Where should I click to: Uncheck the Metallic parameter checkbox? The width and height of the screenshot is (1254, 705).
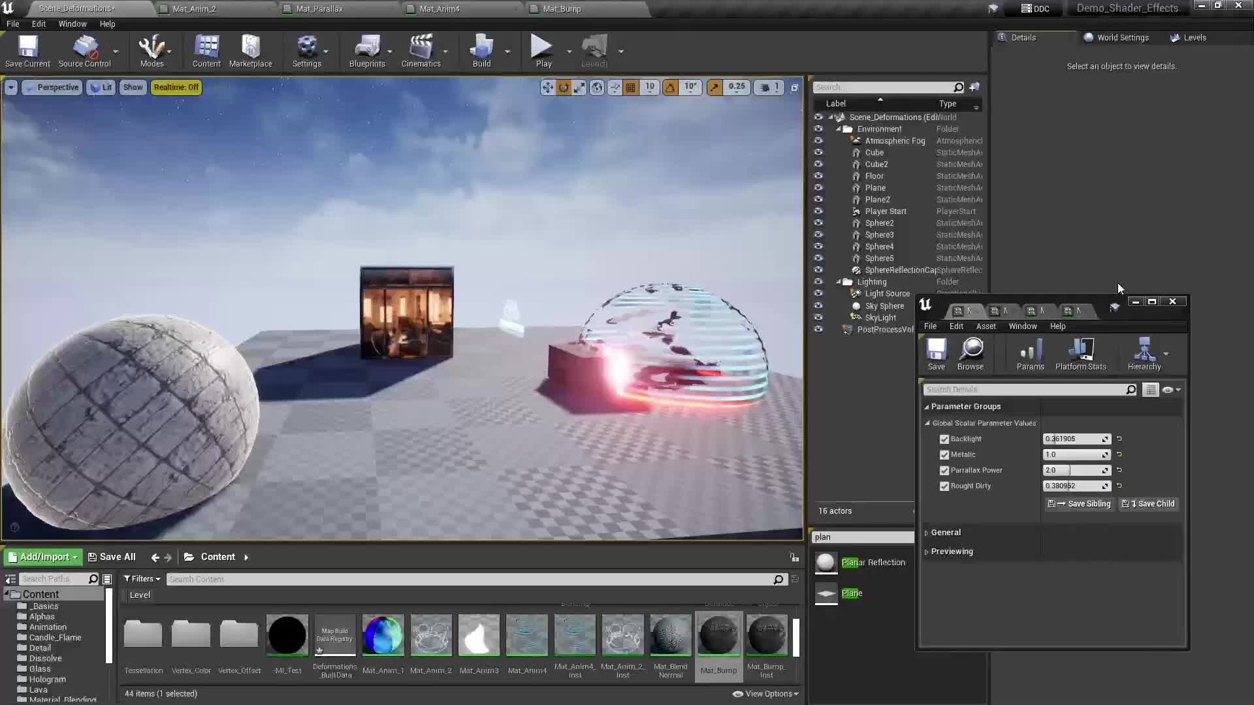pos(944,454)
